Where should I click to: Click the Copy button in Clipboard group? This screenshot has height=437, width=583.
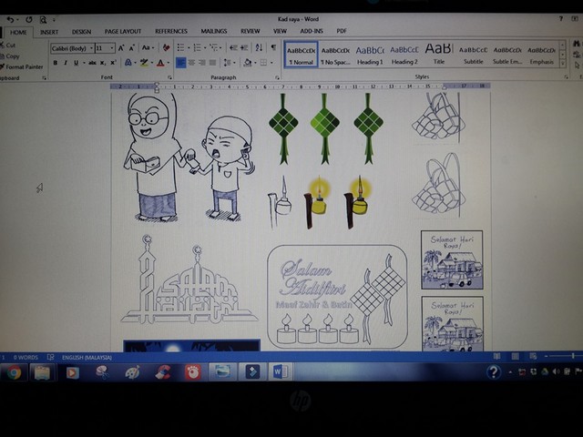tap(12, 56)
